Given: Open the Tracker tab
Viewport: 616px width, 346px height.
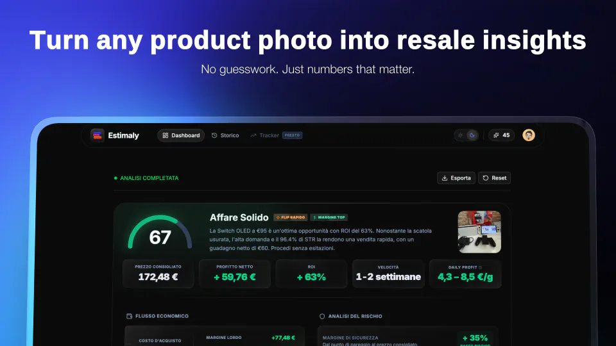Looking at the screenshot, I should pos(264,135).
